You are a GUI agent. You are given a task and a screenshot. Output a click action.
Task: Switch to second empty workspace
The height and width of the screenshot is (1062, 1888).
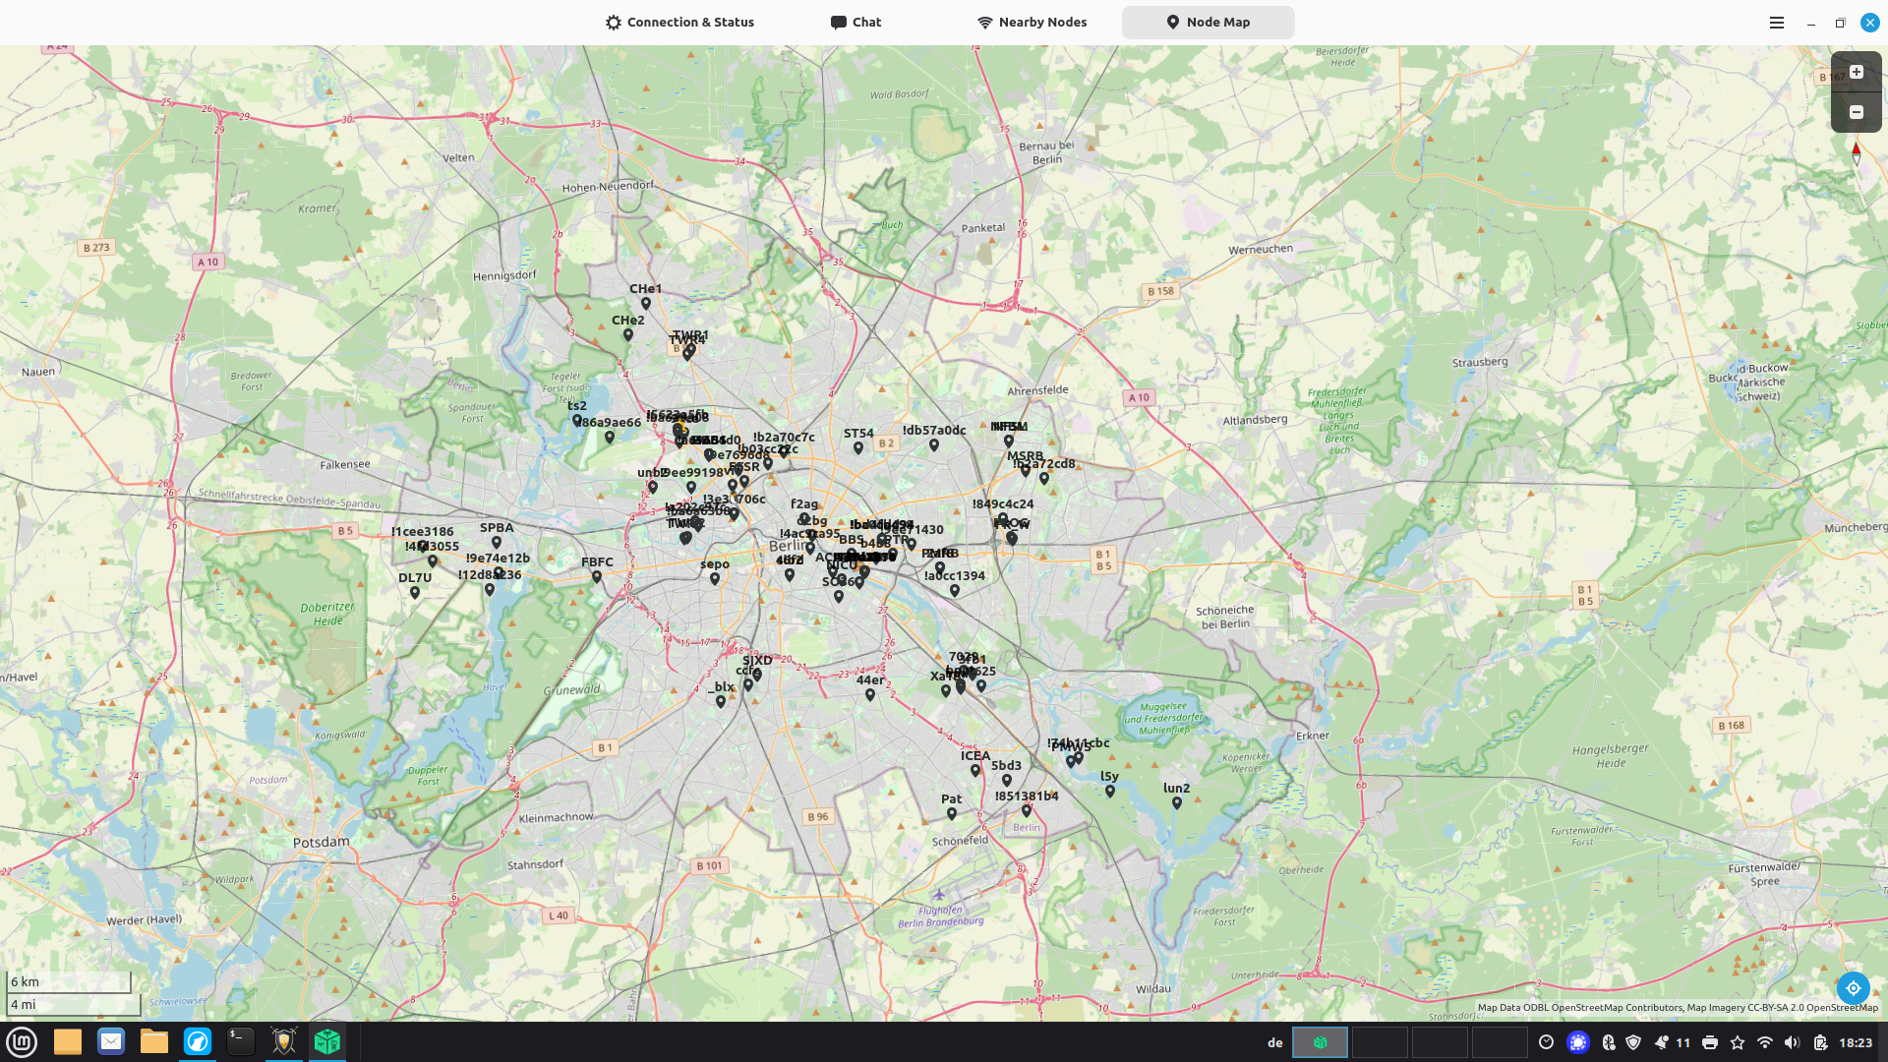tap(1380, 1042)
